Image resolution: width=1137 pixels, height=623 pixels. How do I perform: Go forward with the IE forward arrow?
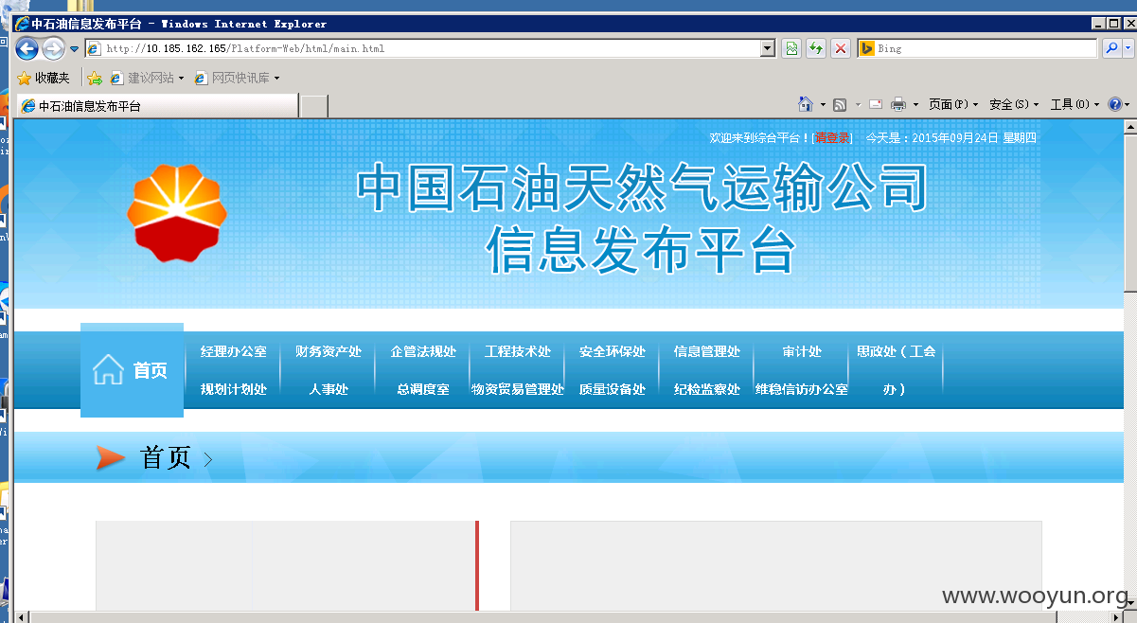(x=53, y=48)
